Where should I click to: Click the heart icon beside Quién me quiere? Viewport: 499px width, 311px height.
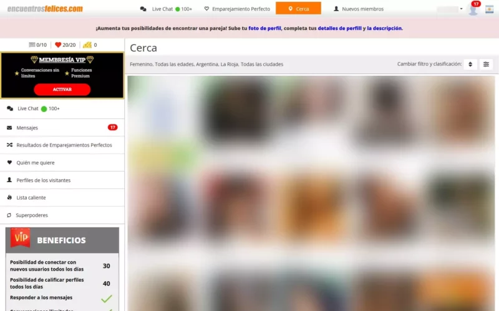(9, 162)
